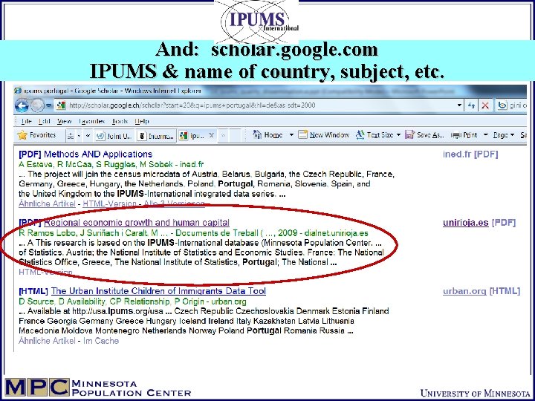Click the address bar URL field
The width and height of the screenshot is (535, 401).
[259, 105]
